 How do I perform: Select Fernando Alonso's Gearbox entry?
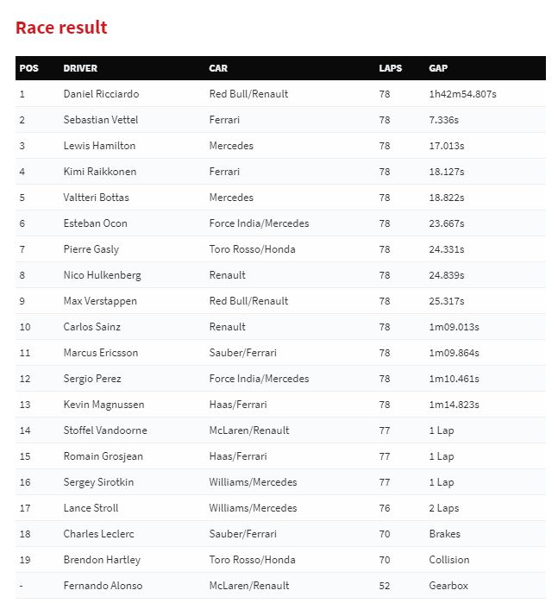point(448,586)
